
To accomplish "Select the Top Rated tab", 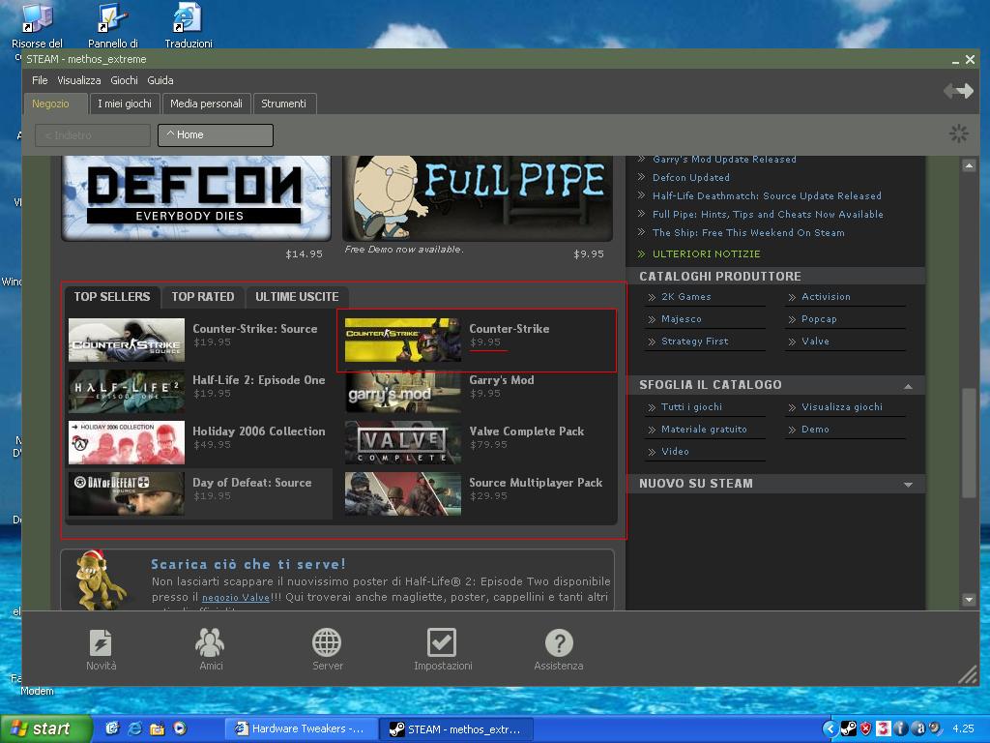I will [x=203, y=297].
